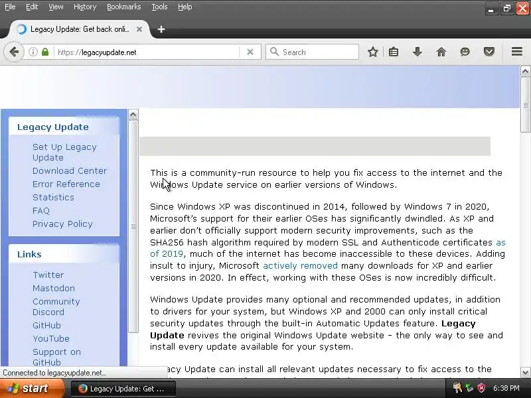The image size is (531, 398).
Task: Save page to Pocket icon
Action: click(x=489, y=52)
